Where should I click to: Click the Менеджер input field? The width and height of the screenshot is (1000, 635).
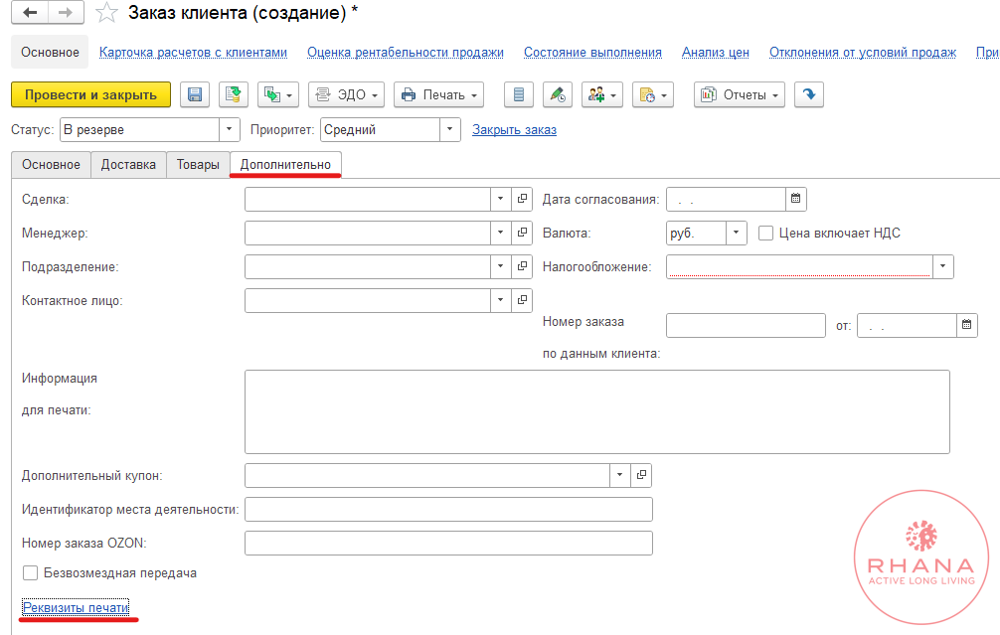coord(368,233)
